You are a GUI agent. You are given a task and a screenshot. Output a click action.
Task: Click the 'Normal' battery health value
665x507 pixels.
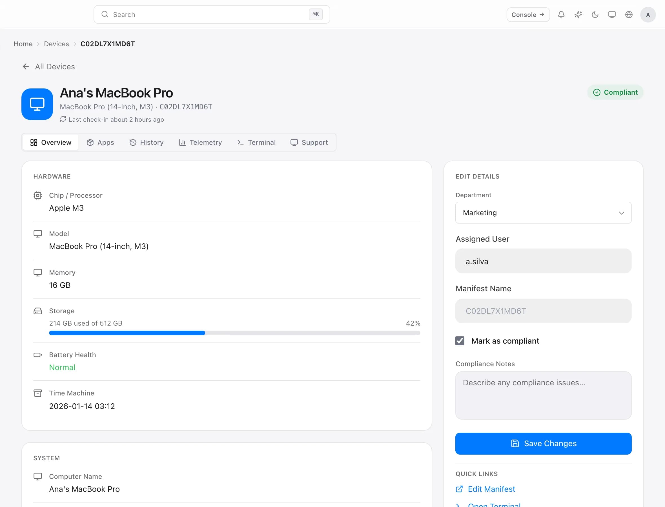(62, 367)
